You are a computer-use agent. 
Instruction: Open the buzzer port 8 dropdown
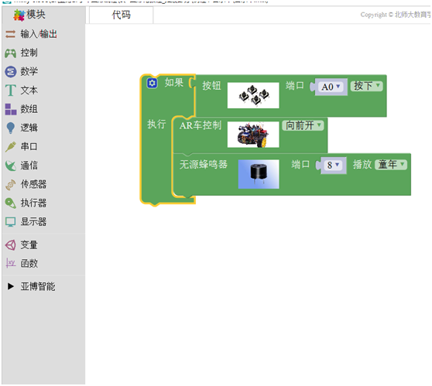click(333, 165)
